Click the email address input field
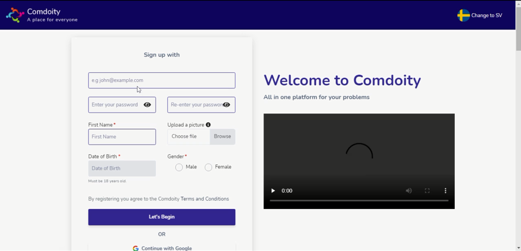 point(162,80)
